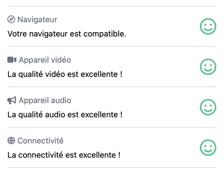Viewport: 224px width, 172px height.
Task: Click the globe icon beside Connectivité
Action: pyautogui.click(x=11, y=141)
